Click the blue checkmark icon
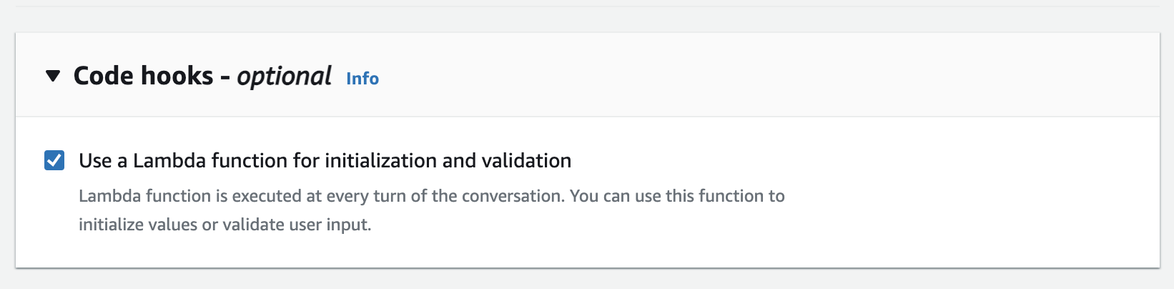 click(54, 160)
